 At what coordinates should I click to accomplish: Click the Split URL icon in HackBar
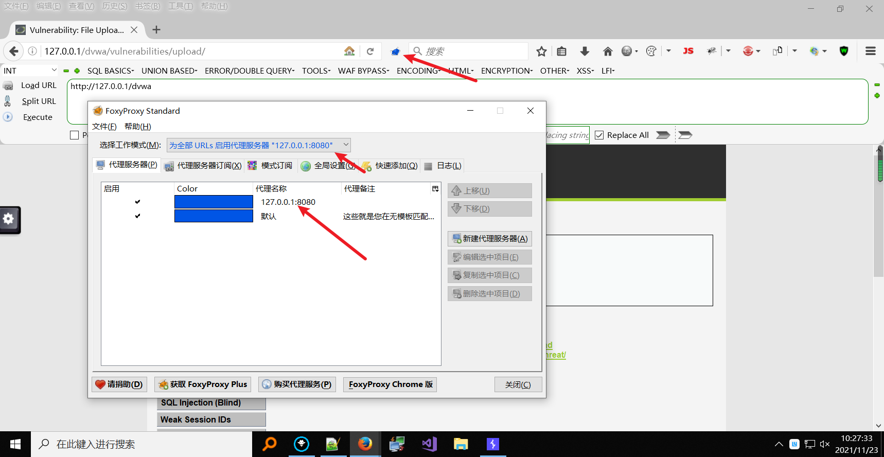(x=8, y=101)
